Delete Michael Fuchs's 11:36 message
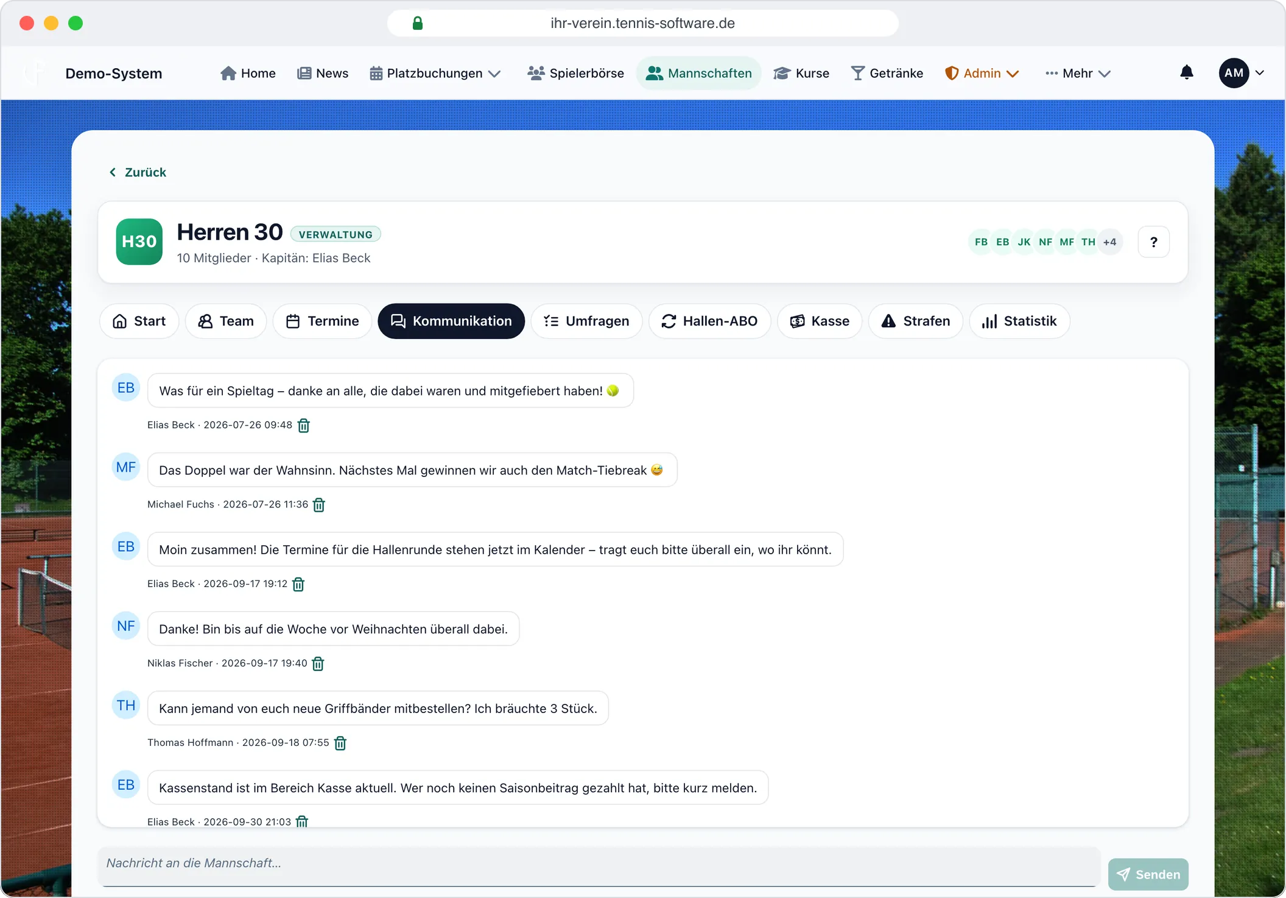Screen dimensions: 1286x898 [x=319, y=505]
